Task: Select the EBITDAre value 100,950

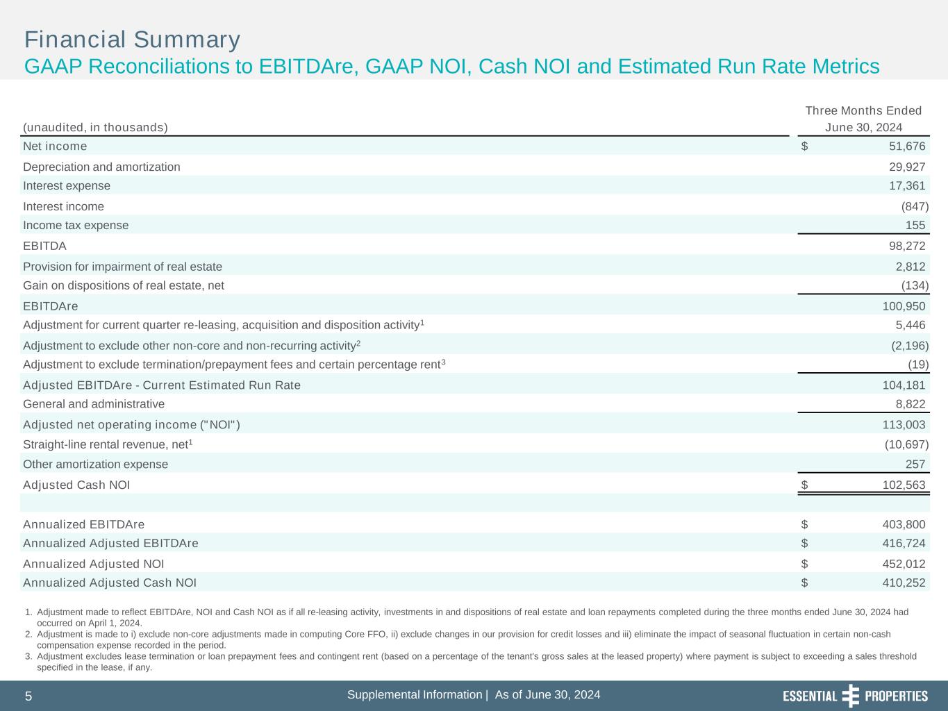Action: [x=902, y=306]
